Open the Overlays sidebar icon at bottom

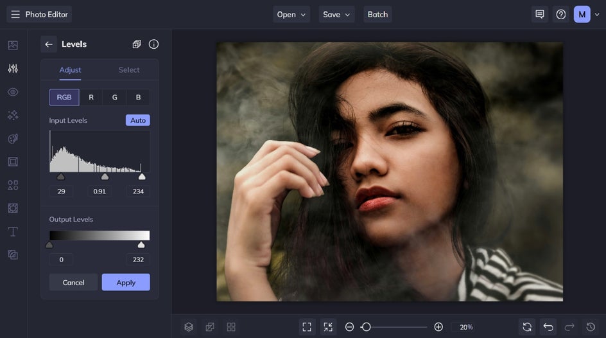click(x=13, y=255)
